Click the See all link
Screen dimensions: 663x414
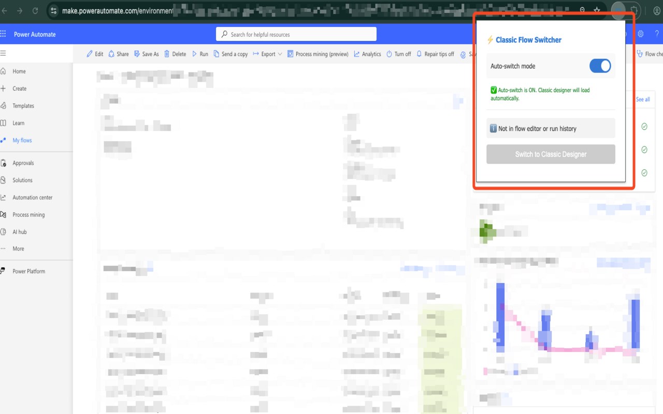pyautogui.click(x=643, y=99)
